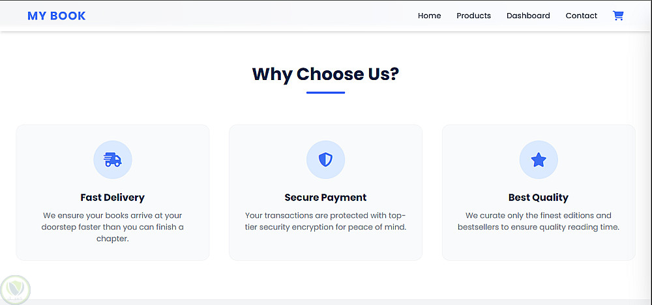Click the best quality star icon

[x=539, y=159]
